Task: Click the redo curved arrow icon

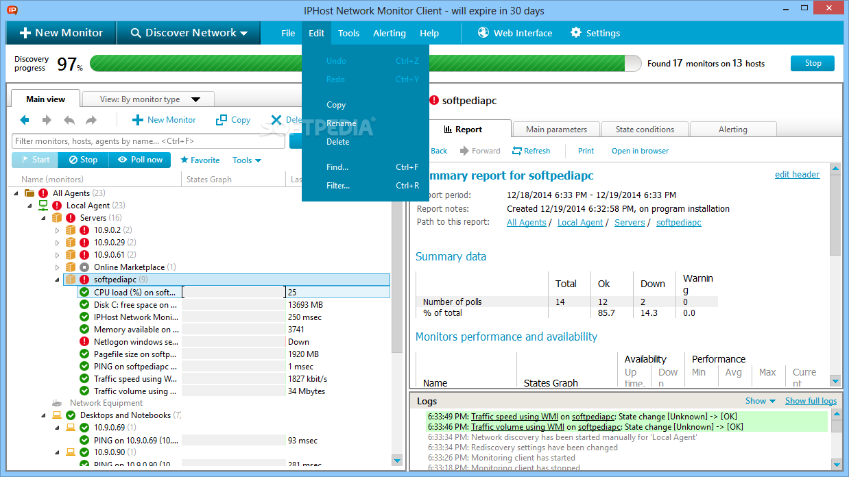Action: click(x=91, y=120)
